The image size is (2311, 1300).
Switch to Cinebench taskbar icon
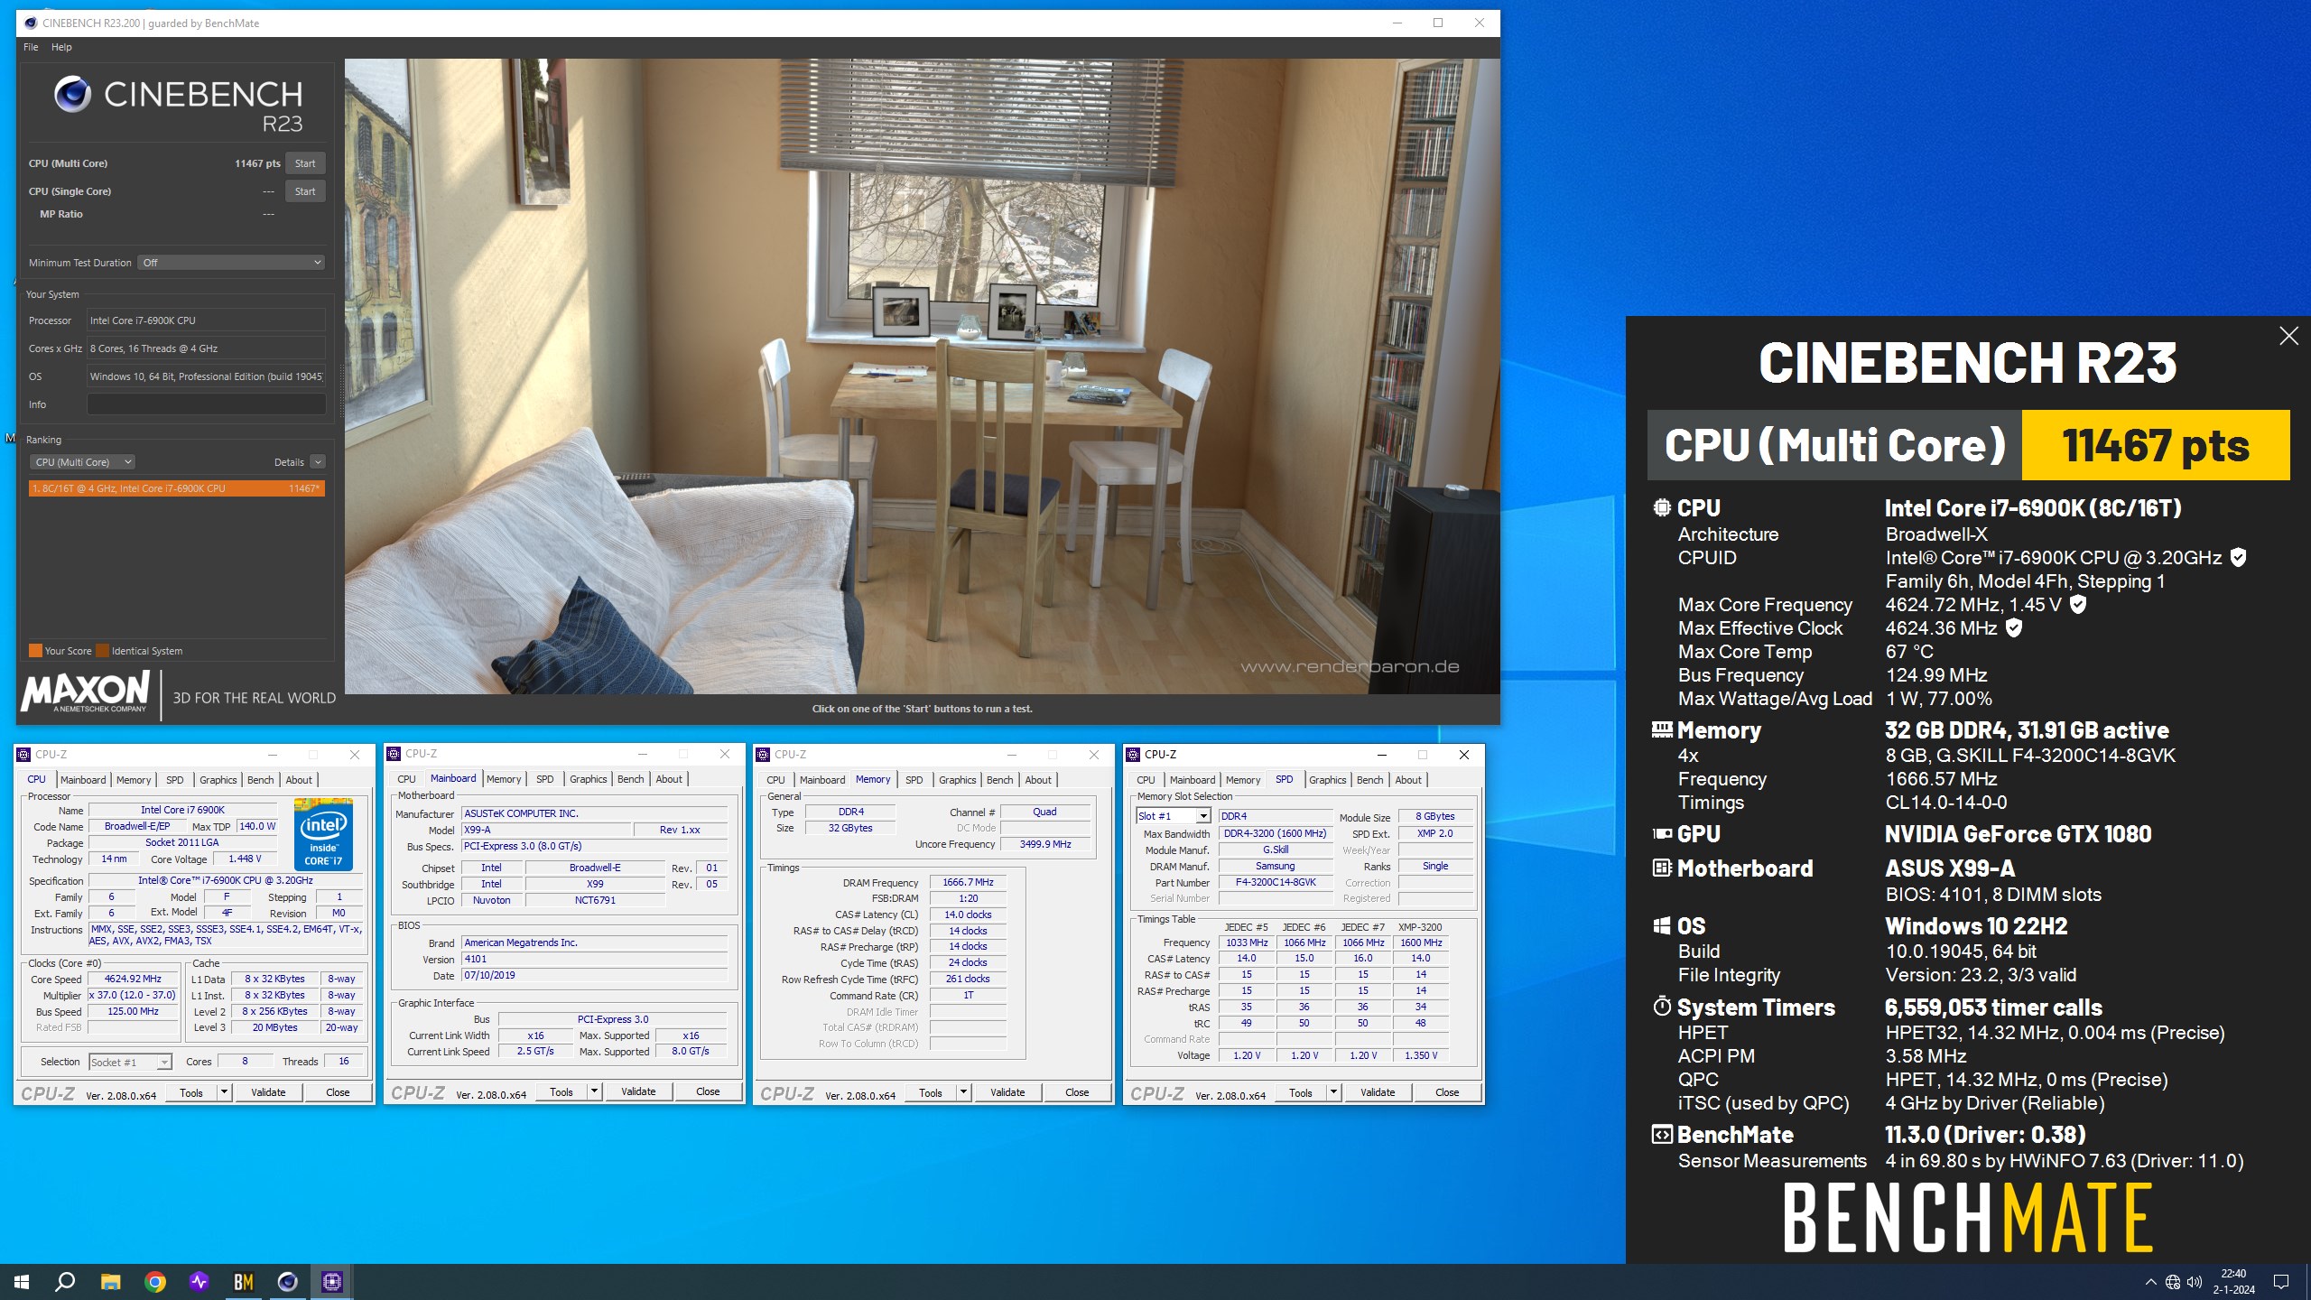tap(287, 1281)
